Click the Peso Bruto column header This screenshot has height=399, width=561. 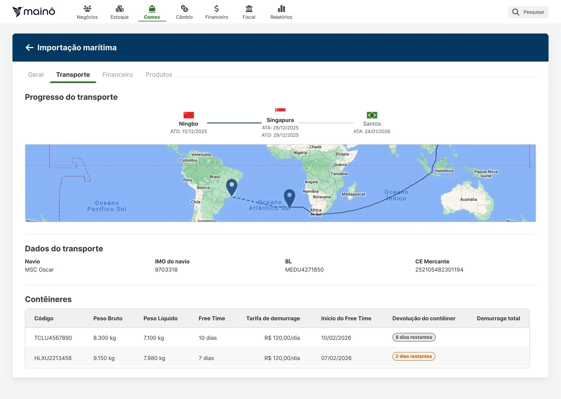click(108, 318)
